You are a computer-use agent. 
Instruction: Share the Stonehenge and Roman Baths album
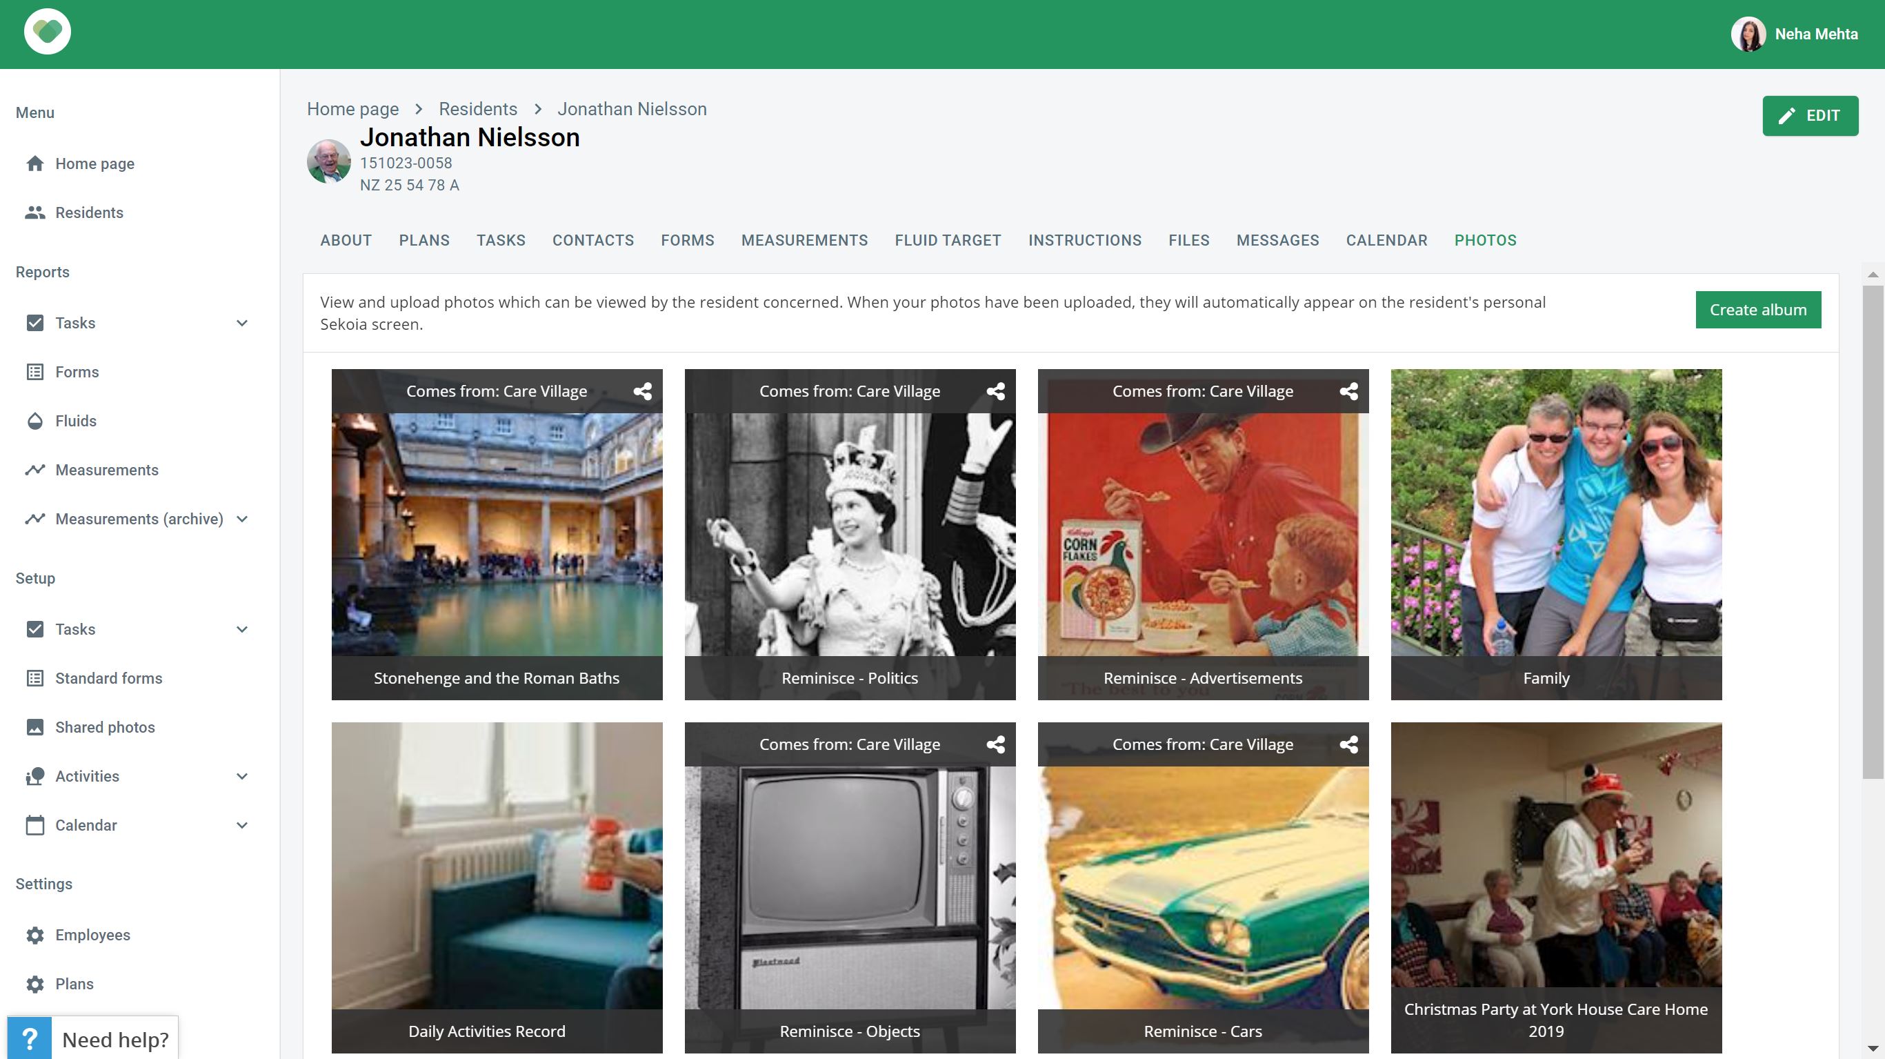coord(643,392)
